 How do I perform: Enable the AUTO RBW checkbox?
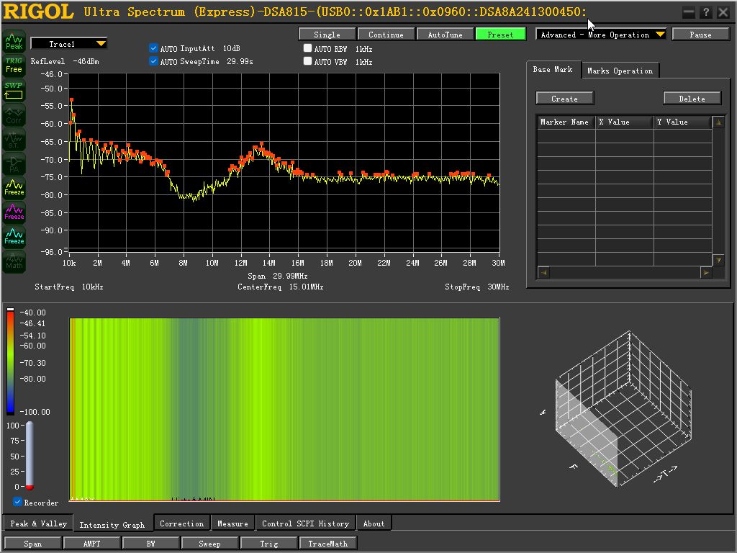308,48
